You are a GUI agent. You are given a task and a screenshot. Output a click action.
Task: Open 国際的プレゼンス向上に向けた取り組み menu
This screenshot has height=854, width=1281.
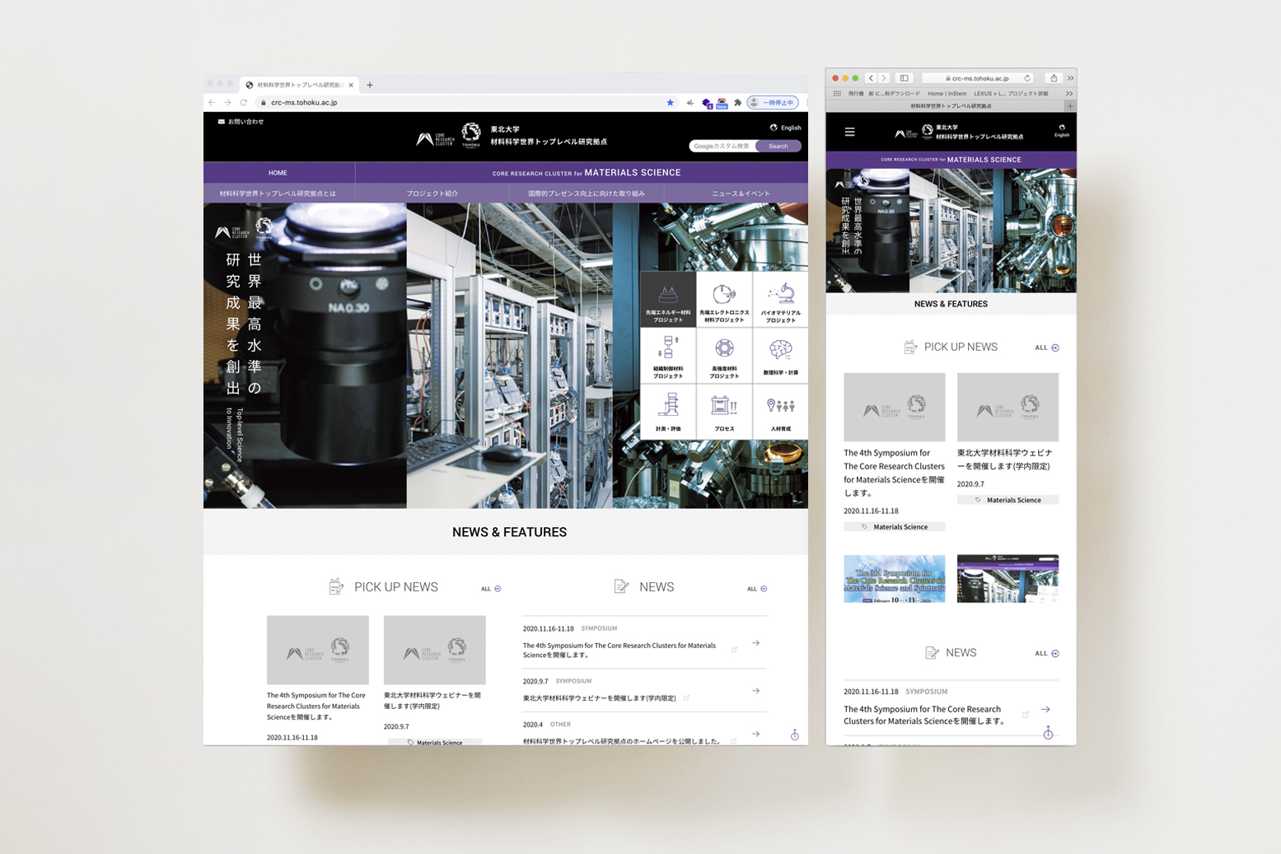[587, 194]
